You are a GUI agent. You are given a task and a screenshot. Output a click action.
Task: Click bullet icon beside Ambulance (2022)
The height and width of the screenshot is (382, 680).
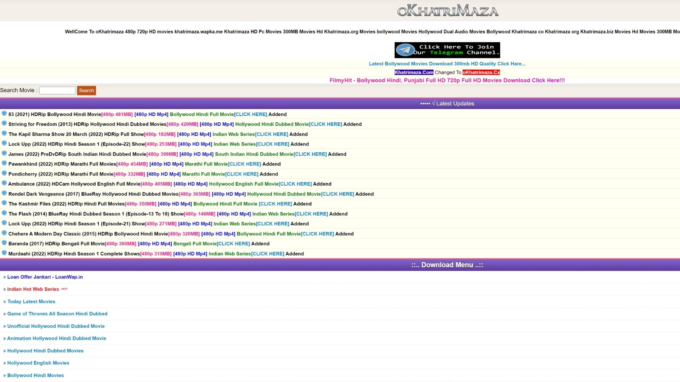pyautogui.click(x=4, y=183)
